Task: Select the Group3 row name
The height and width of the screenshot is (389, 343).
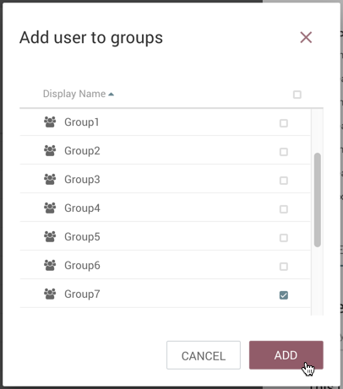Action: (x=82, y=180)
